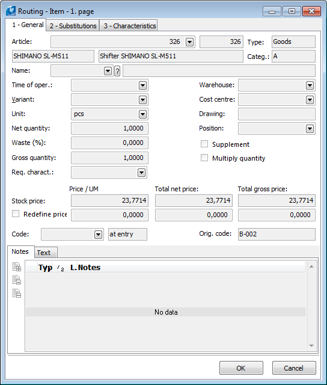
Task: Maximize the Routing Item window
Action: tap(292, 11)
